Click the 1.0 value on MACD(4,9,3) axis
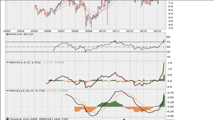Viewport: 214px width, 120px height. [170, 69]
